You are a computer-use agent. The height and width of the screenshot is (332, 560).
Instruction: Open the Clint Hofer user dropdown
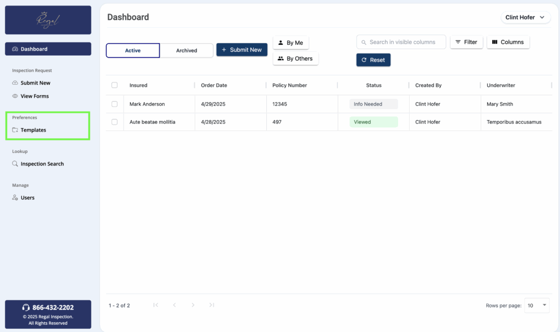525,17
